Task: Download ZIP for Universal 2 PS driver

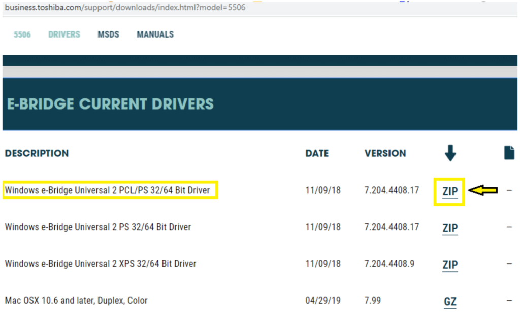Action: point(450,228)
